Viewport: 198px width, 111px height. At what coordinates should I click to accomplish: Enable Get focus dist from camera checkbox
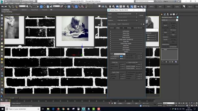point(127,72)
